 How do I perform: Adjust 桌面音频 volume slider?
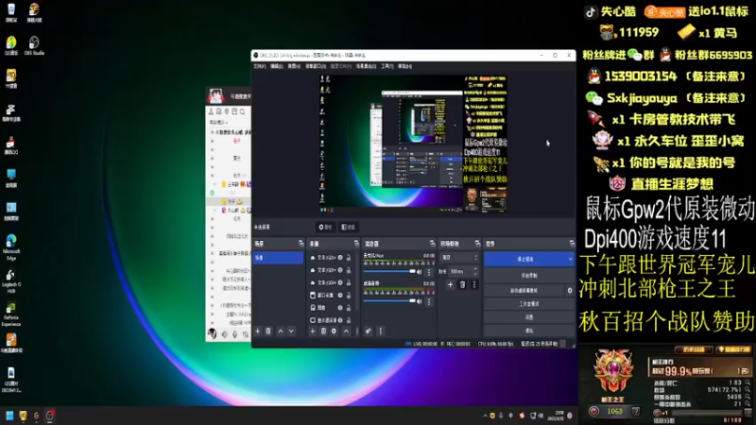pyautogui.click(x=389, y=301)
